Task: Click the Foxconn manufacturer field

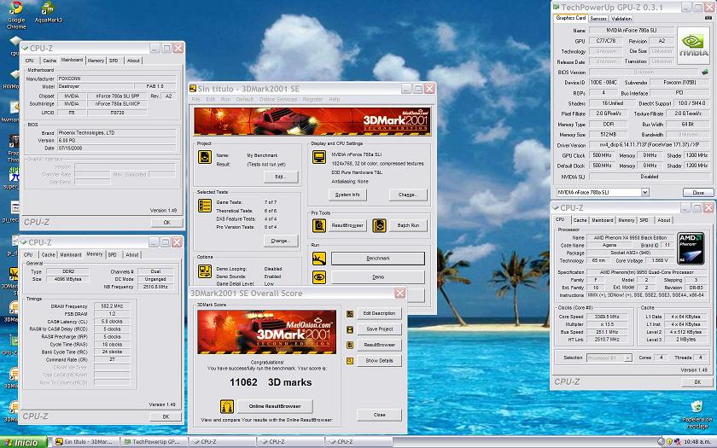Action: (x=116, y=79)
